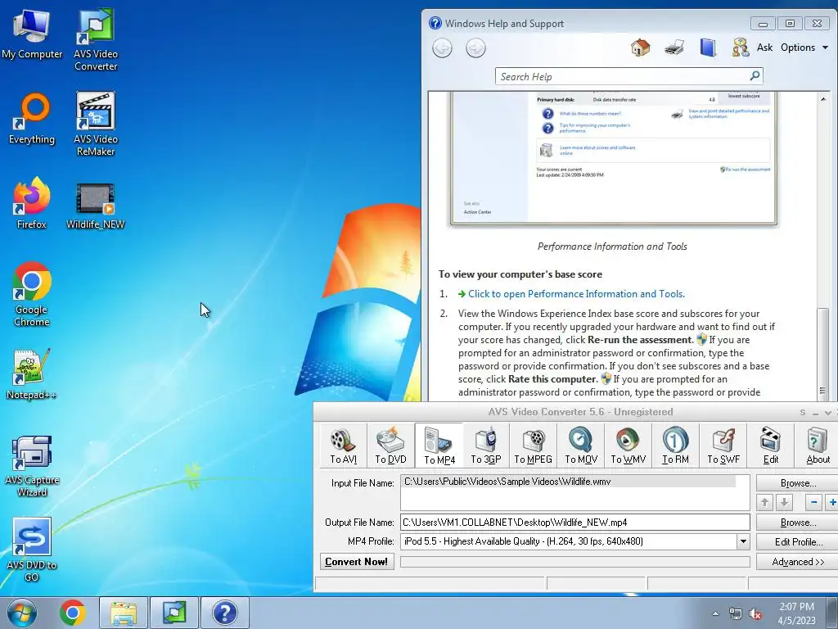Image resolution: width=838 pixels, height=629 pixels.
Task: Select the To MPEG conversion icon
Action: point(533,446)
